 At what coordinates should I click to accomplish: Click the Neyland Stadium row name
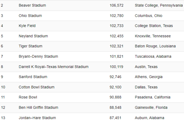33,36
